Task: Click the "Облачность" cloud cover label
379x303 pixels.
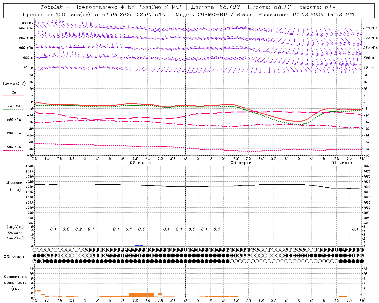Action: click(15, 257)
